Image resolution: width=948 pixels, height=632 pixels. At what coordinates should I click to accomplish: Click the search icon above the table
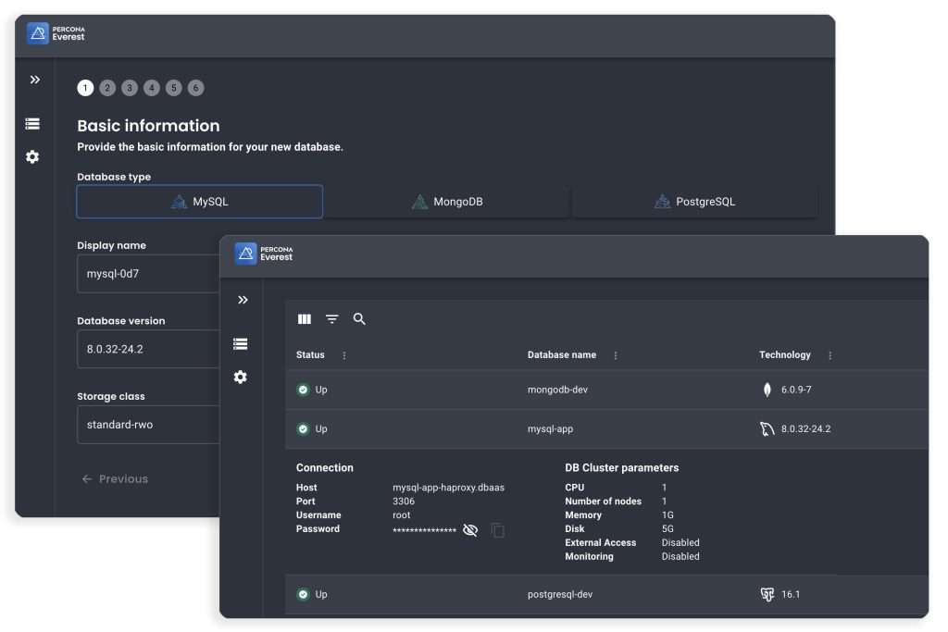coord(359,319)
